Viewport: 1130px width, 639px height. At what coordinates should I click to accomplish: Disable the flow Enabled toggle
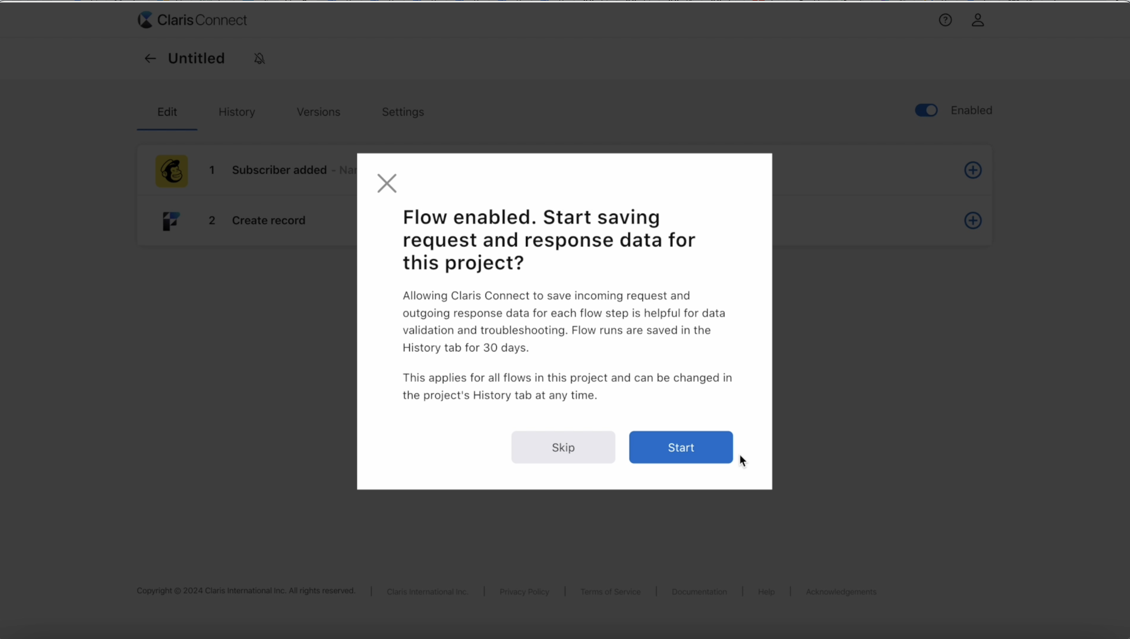coord(926,110)
